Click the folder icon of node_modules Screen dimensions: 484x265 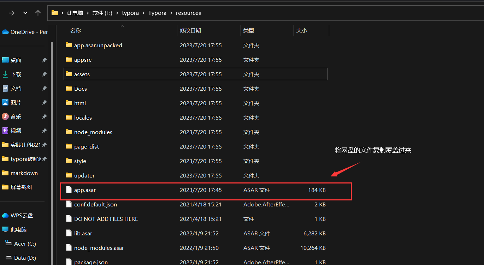(69, 132)
